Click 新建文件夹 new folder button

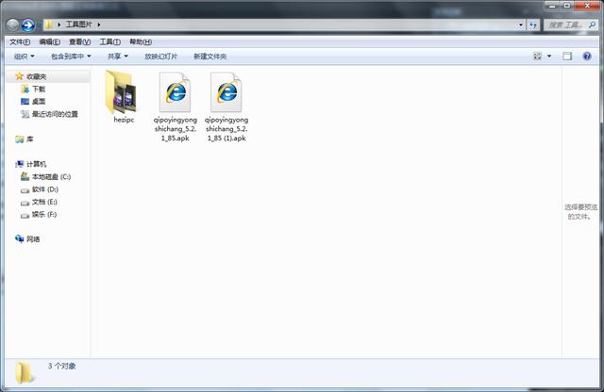point(210,57)
